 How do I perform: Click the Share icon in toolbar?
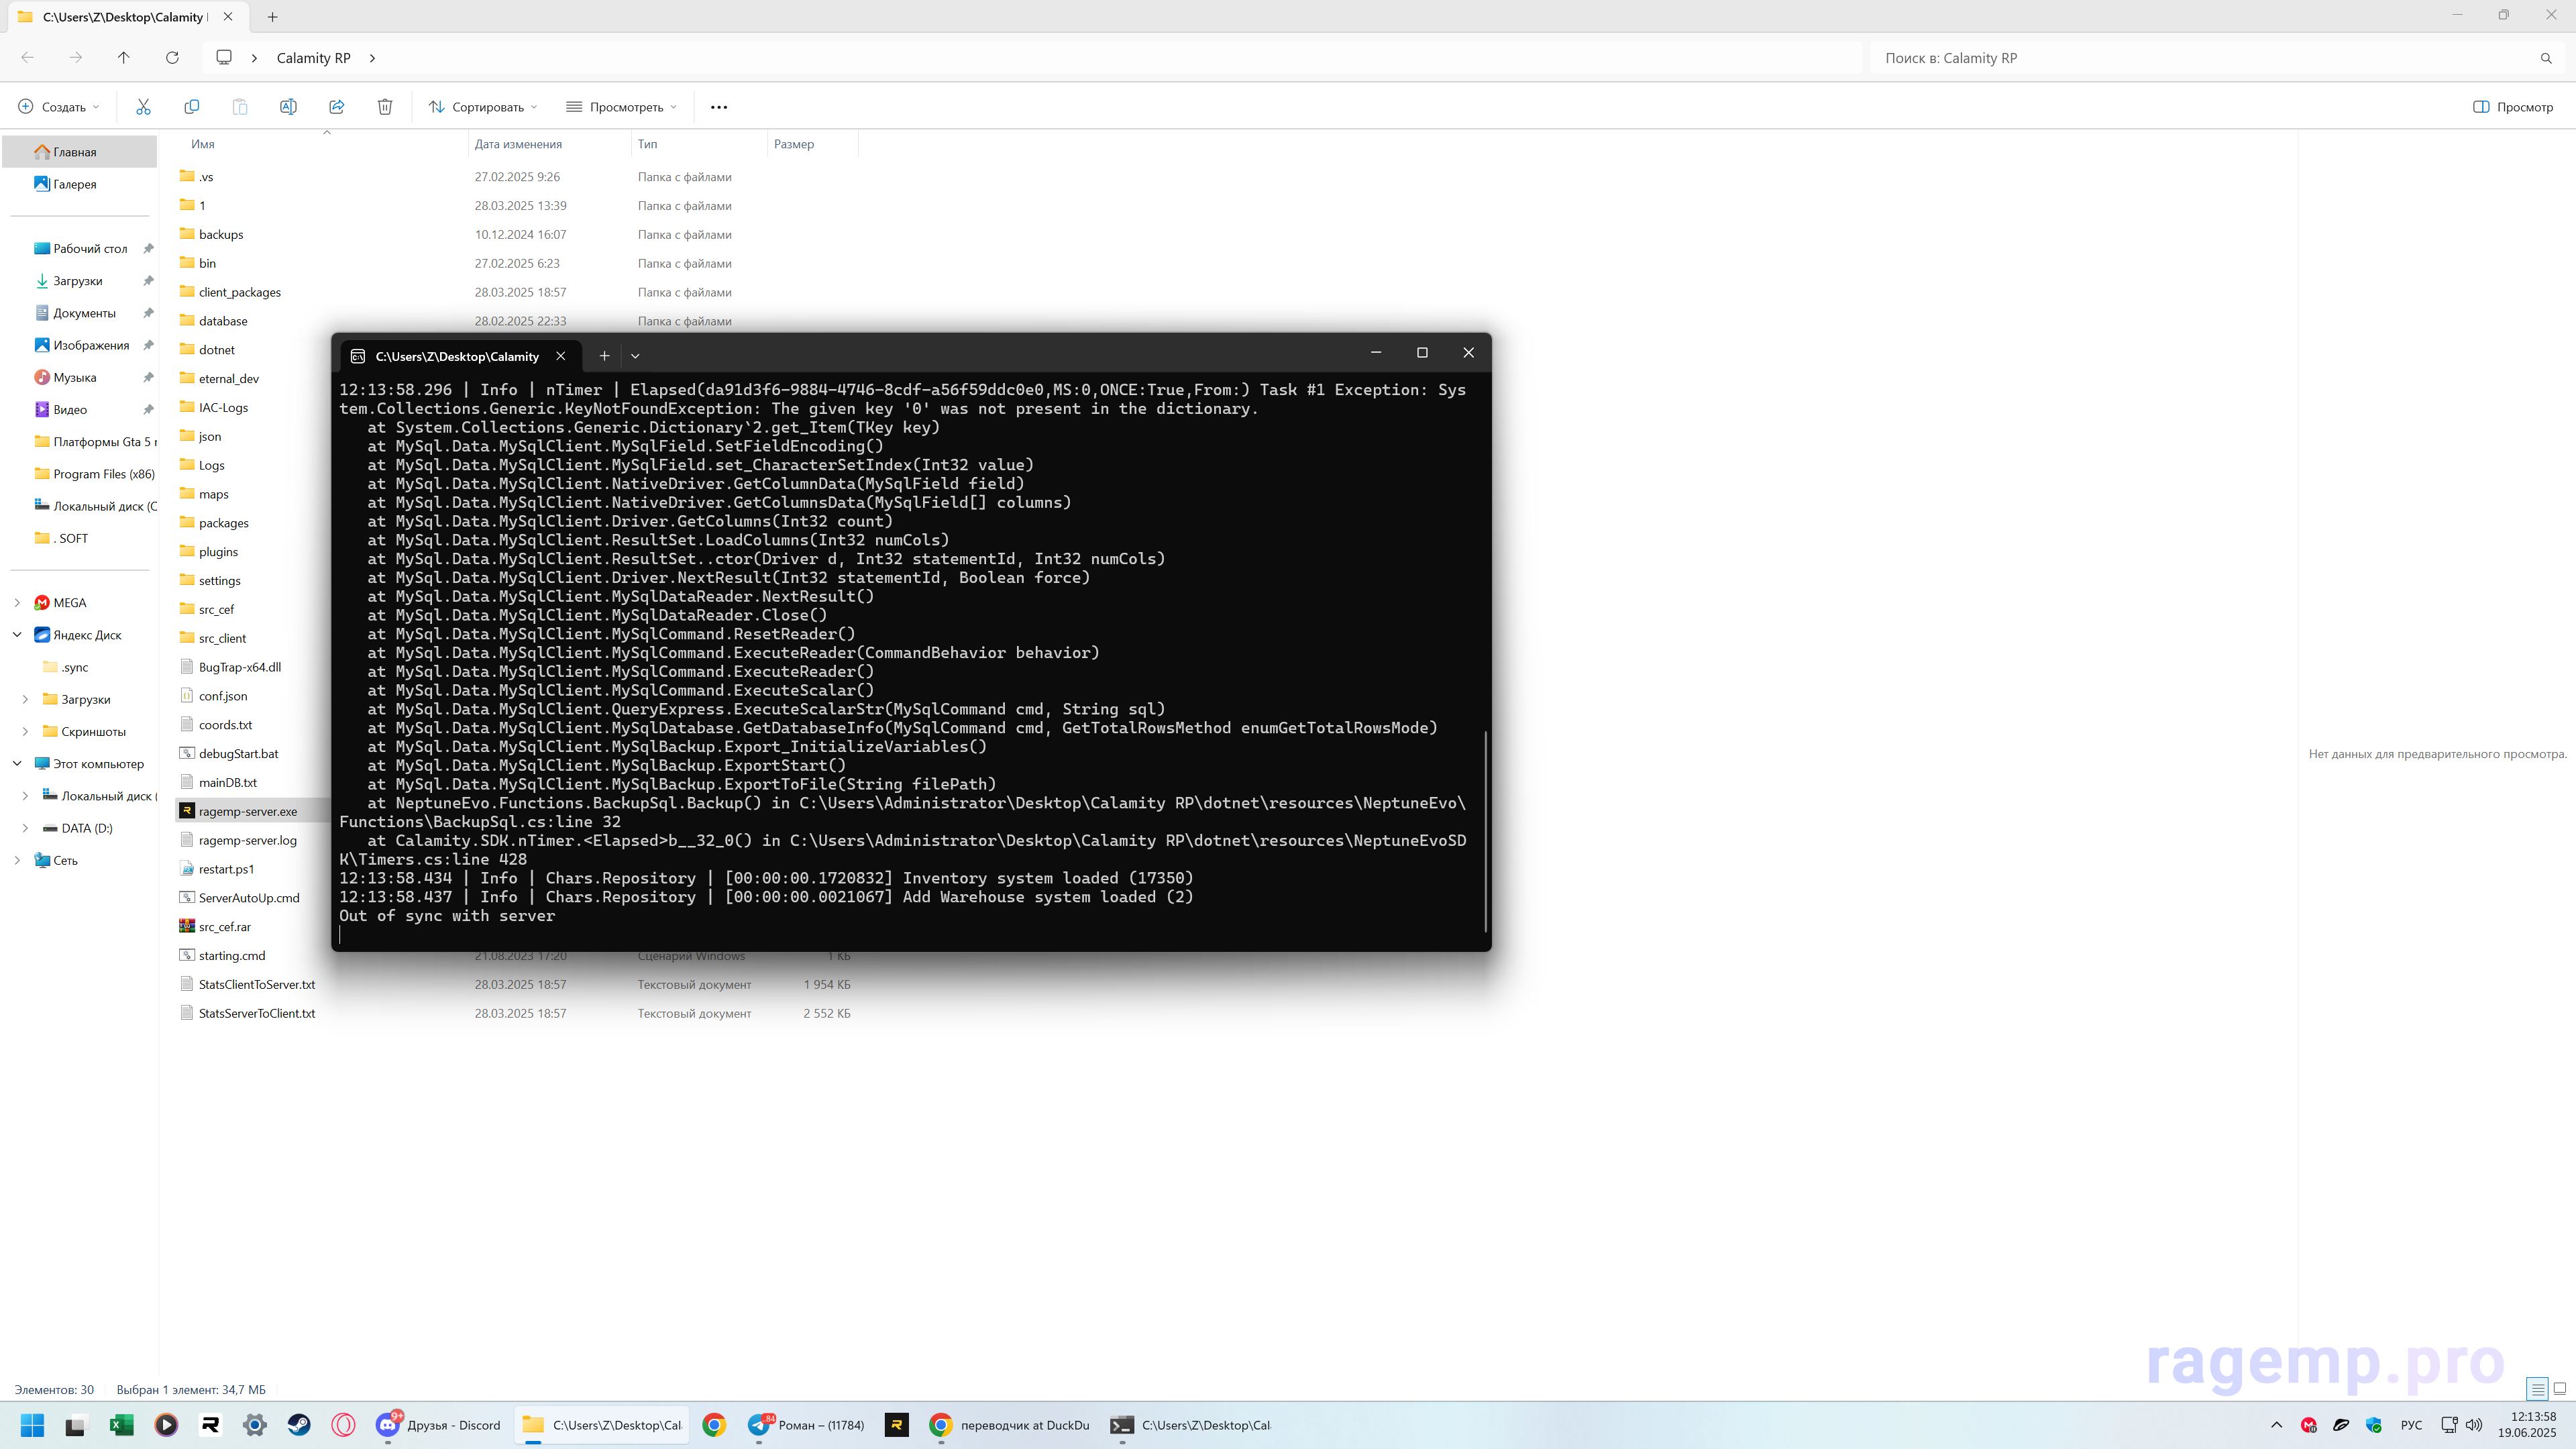tap(336, 107)
